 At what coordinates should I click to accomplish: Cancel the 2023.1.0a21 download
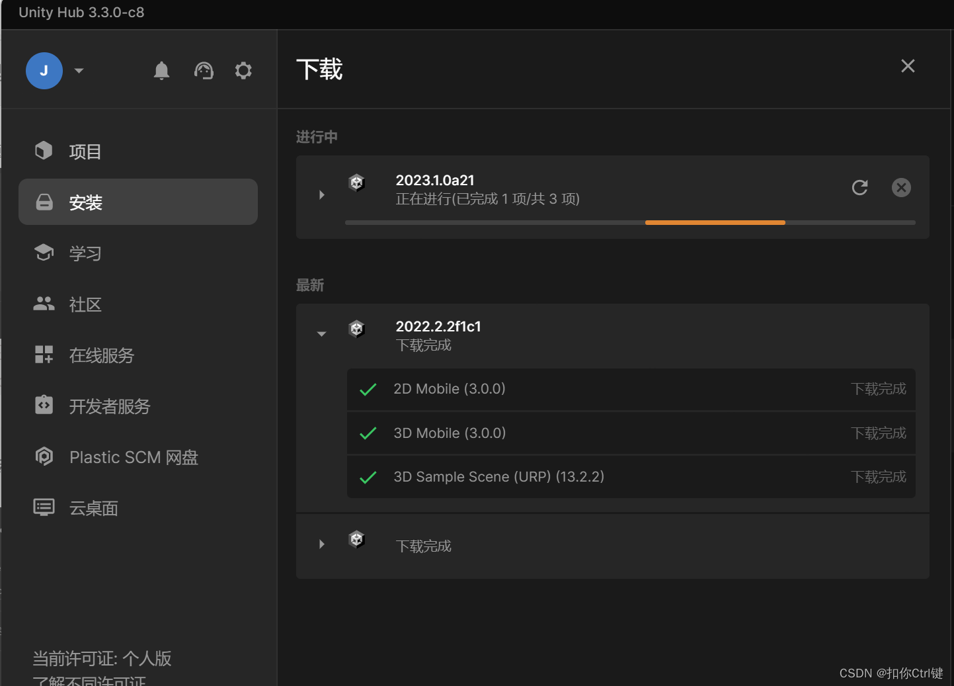(901, 187)
